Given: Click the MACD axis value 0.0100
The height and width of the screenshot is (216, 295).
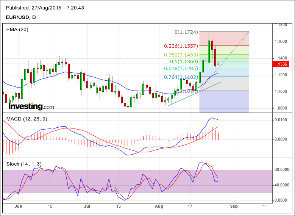Looking at the screenshot, I should click(281, 120).
